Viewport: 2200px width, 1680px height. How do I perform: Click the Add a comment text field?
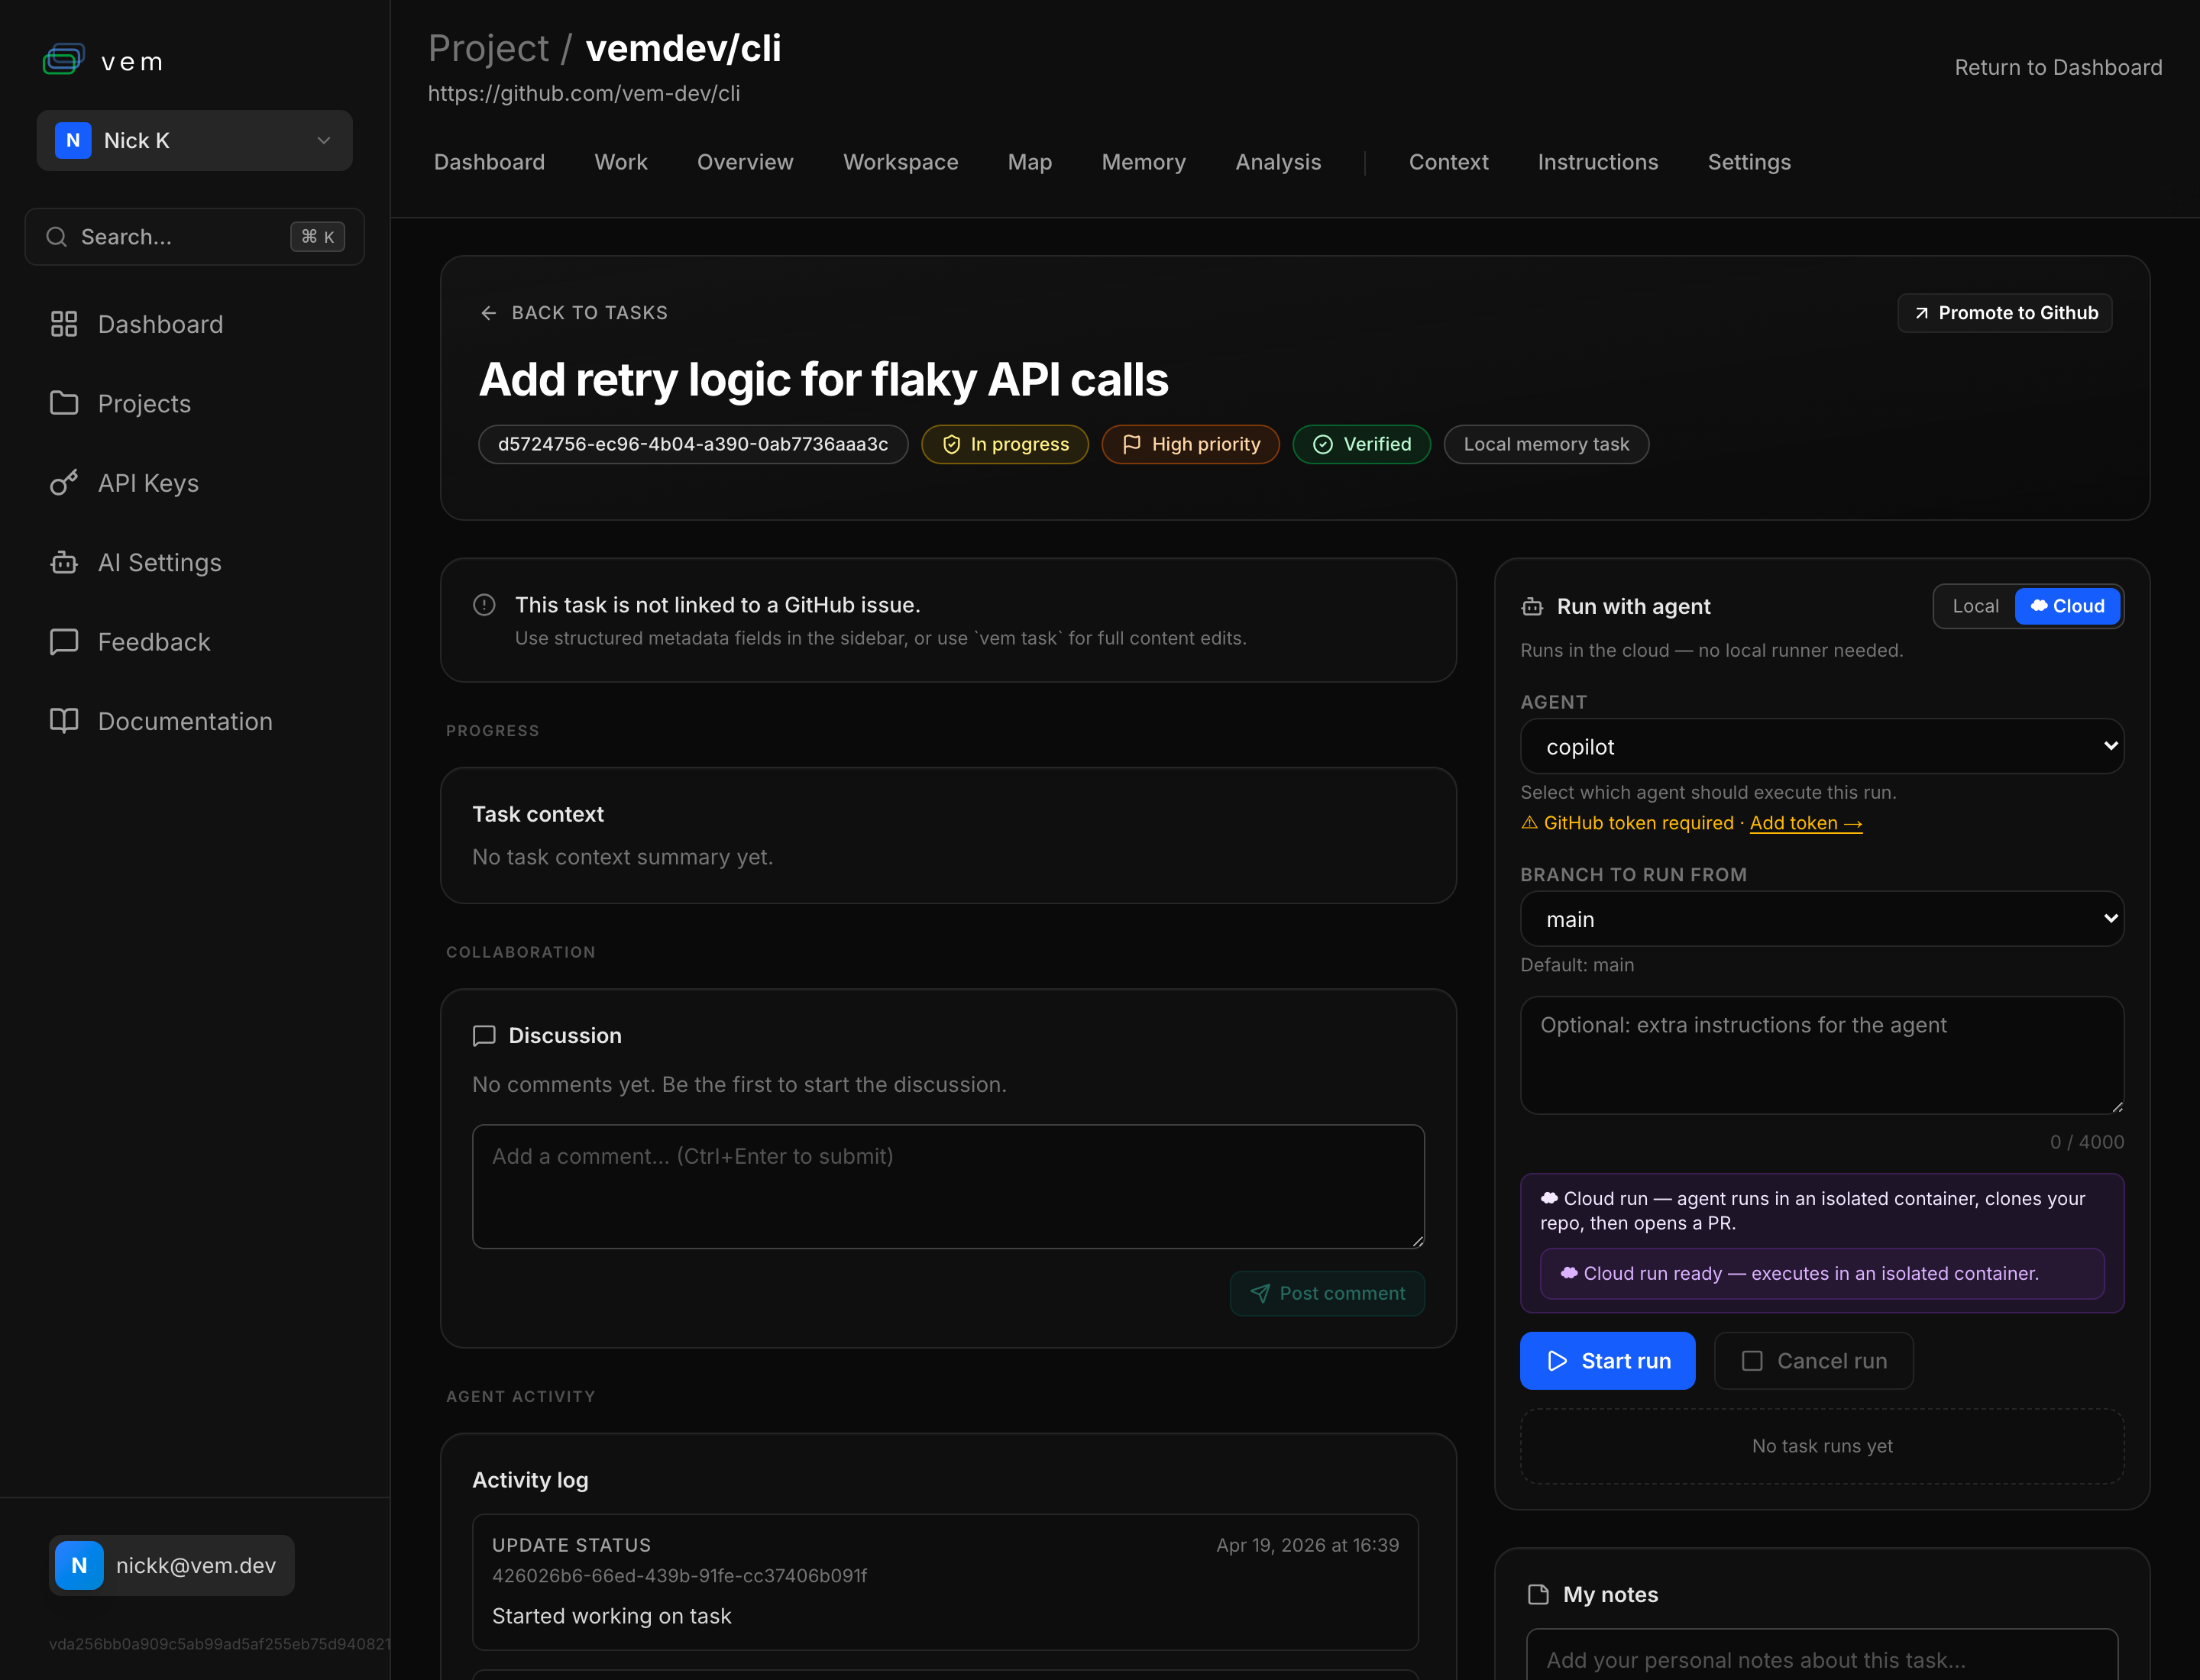pos(947,1186)
